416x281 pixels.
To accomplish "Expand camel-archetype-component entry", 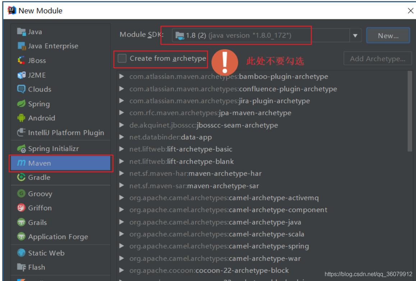I will (122, 210).
